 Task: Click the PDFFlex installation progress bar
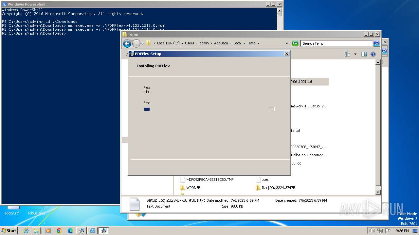point(209,109)
